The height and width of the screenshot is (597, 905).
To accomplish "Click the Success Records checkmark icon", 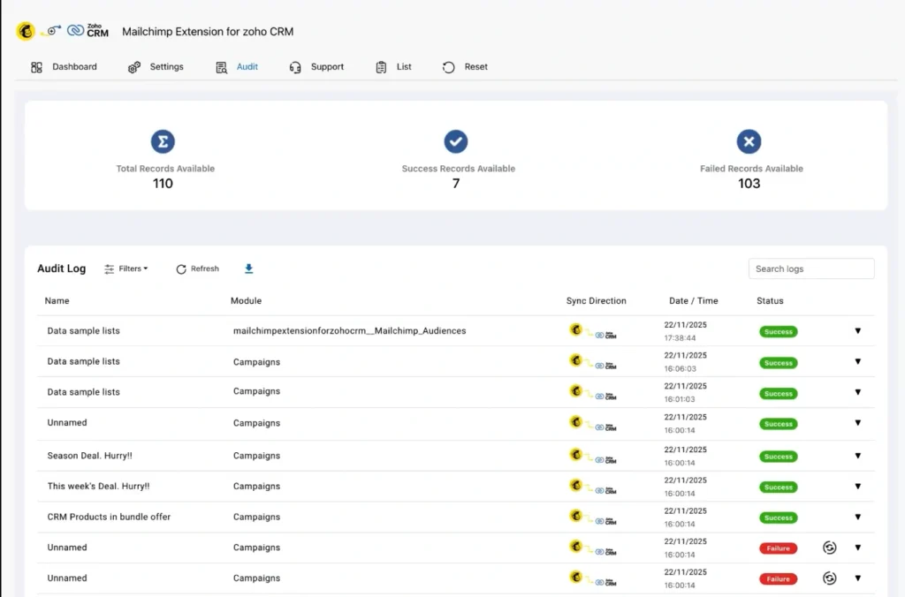I will click(455, 141).
